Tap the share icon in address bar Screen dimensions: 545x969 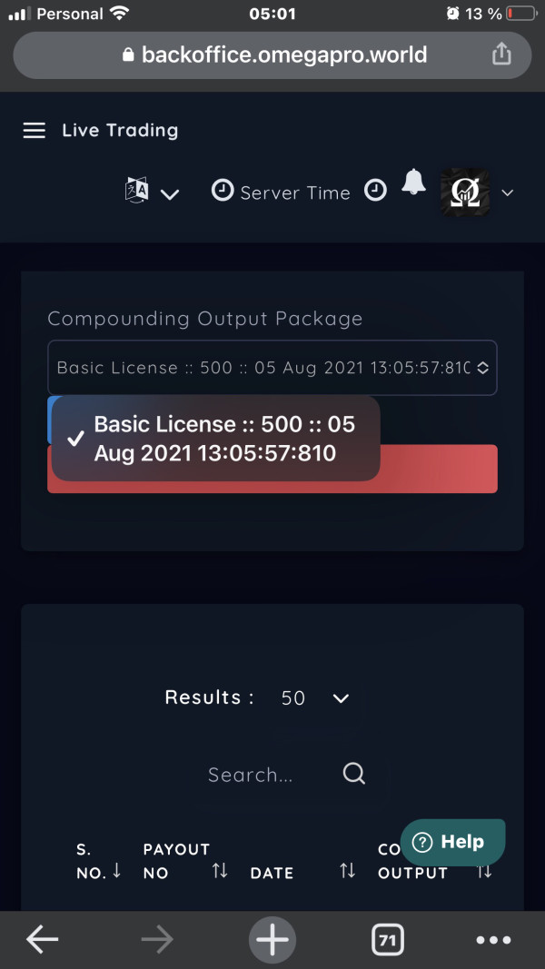coord(501,54)
